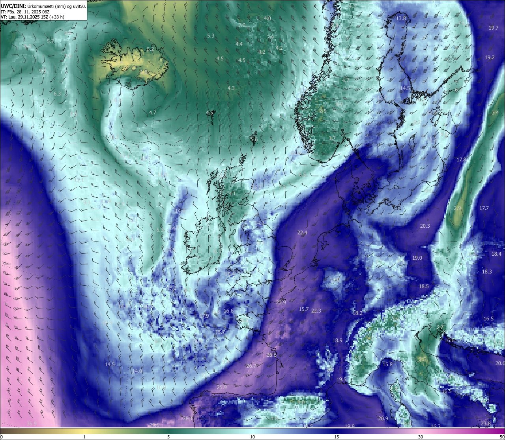Screen dimensions: 505x440
Task: Click the 20.3 map value
Action: pos(425,226)
